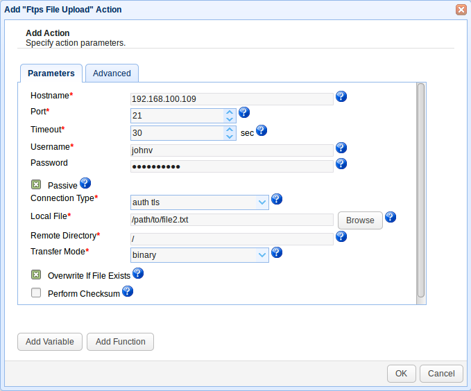The height and width of the screenshot is (391, 471).
Task: Increase the Port value with up arrow
Action: click(230, 112)
